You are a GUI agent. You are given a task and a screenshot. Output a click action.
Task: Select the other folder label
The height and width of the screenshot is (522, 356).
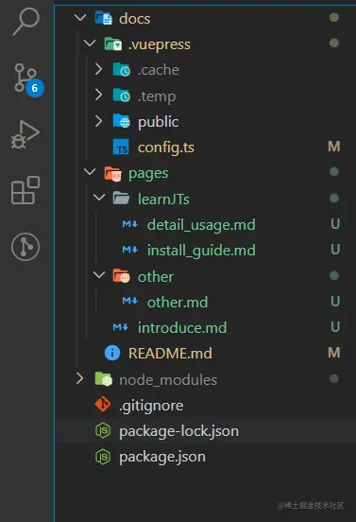click(x=156, y=277)
